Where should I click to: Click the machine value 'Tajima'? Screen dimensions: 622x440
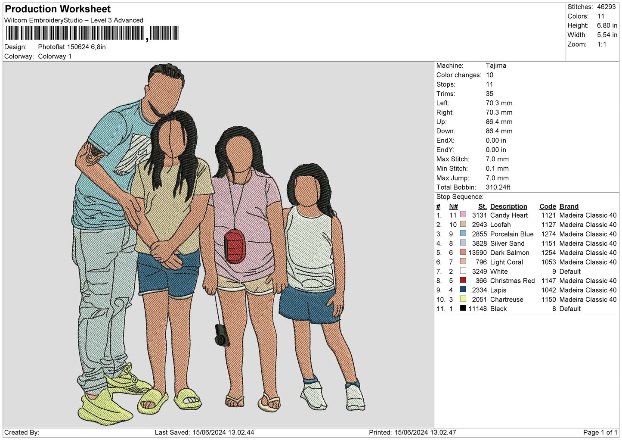coord(496,66)
